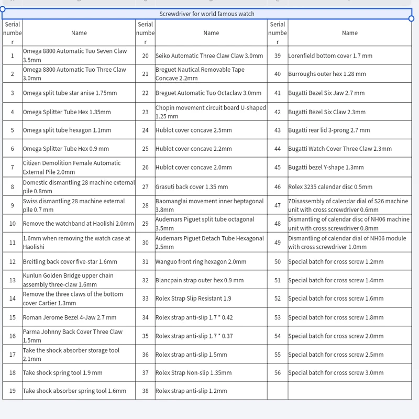The height and width of the screenshot is (419, 419).
Task: Select "Bugatti rear lid 3-prong 2.7 mm"
Action: pyautogui.click(x=350, y=130)
